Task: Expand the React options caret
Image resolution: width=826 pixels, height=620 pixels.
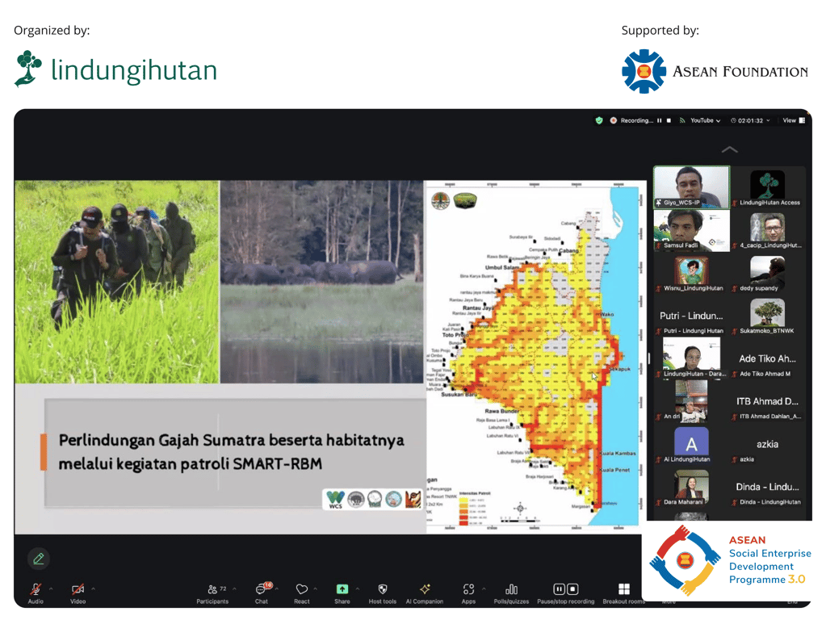Action: tap(316, 589)
